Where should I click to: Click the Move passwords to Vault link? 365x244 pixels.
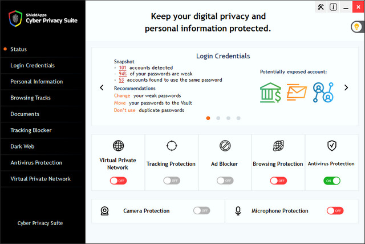click(x=120, y=103)
